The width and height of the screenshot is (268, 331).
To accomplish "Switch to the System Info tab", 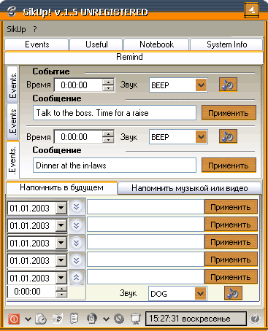I will coord(226,44).
